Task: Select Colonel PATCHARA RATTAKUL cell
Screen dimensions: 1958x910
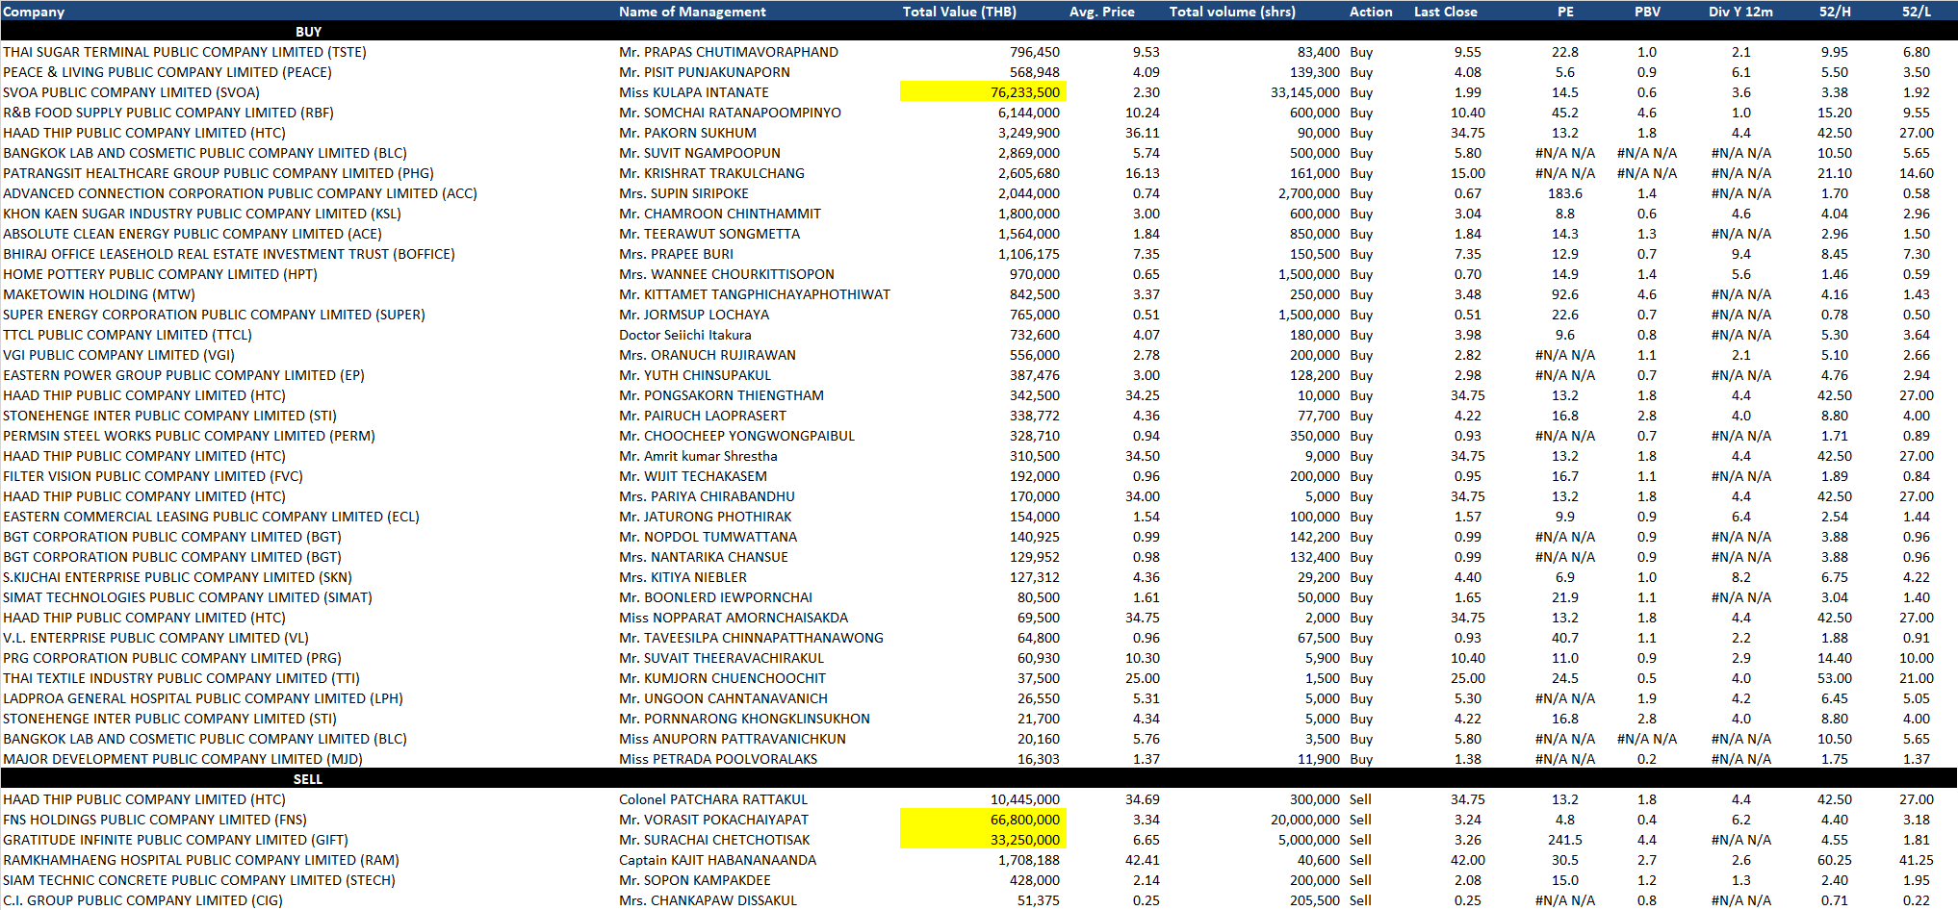Action: (712, 799)
